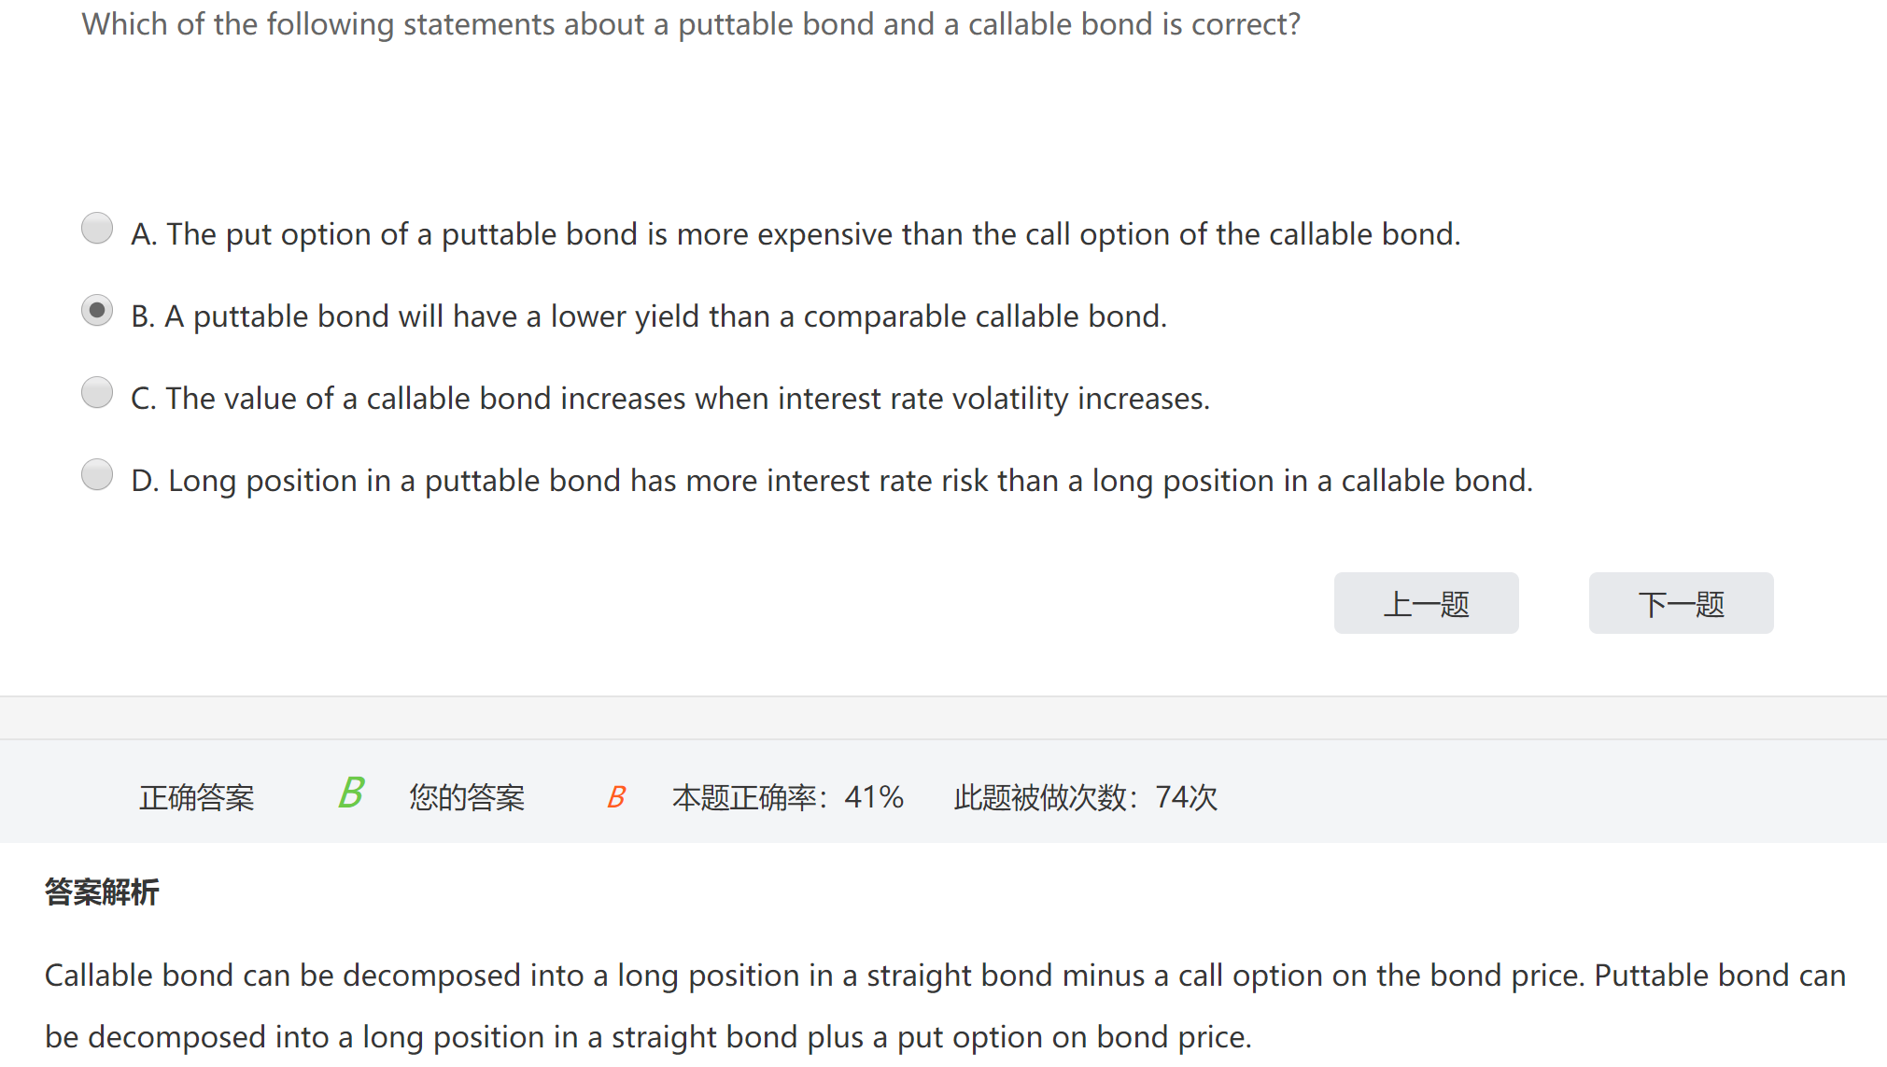Click option D text about interest rate risk
This screenshot has height=1067, width=1887.
click(832, 481)
